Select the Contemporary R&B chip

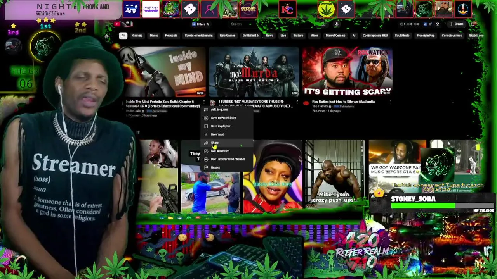[x=375, y=36]
